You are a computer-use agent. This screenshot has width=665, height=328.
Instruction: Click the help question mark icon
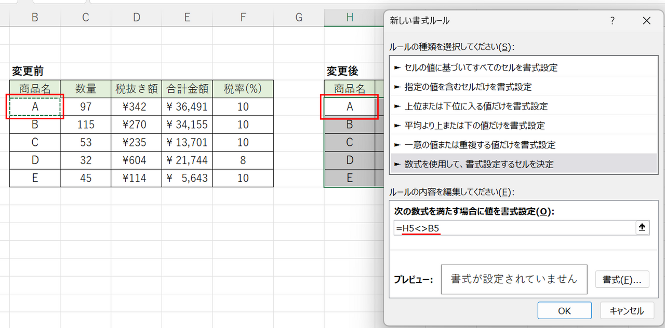click(x=613, y=21)
